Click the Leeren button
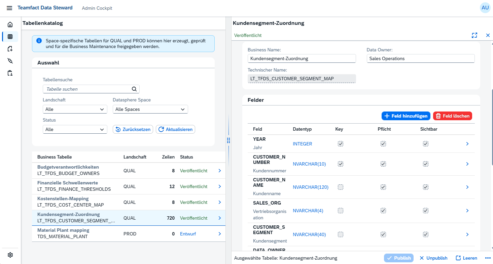 pyautogui.click(x=466, y=258)
